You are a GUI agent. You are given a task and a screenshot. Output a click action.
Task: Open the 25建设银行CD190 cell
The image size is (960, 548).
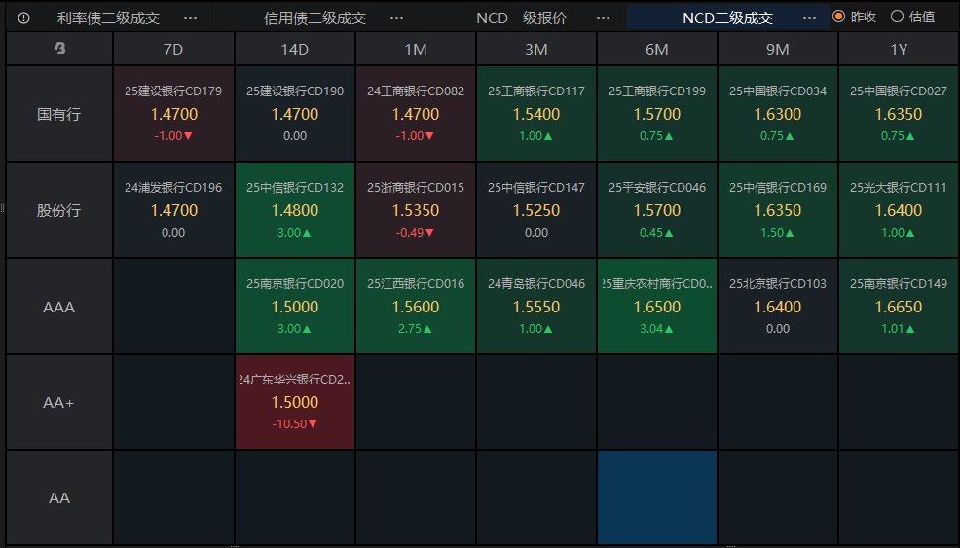(294, 113)
